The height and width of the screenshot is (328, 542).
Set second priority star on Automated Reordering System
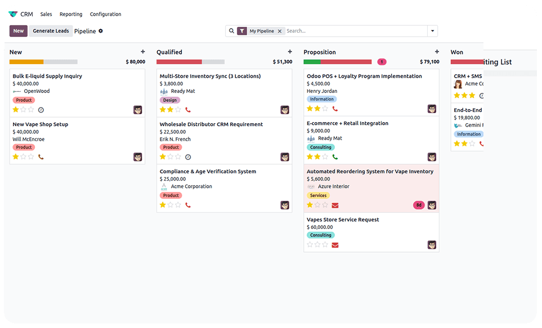pos(317,205)
